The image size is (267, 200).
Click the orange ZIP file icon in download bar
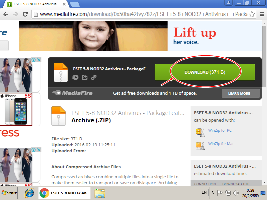pos(61,72)
